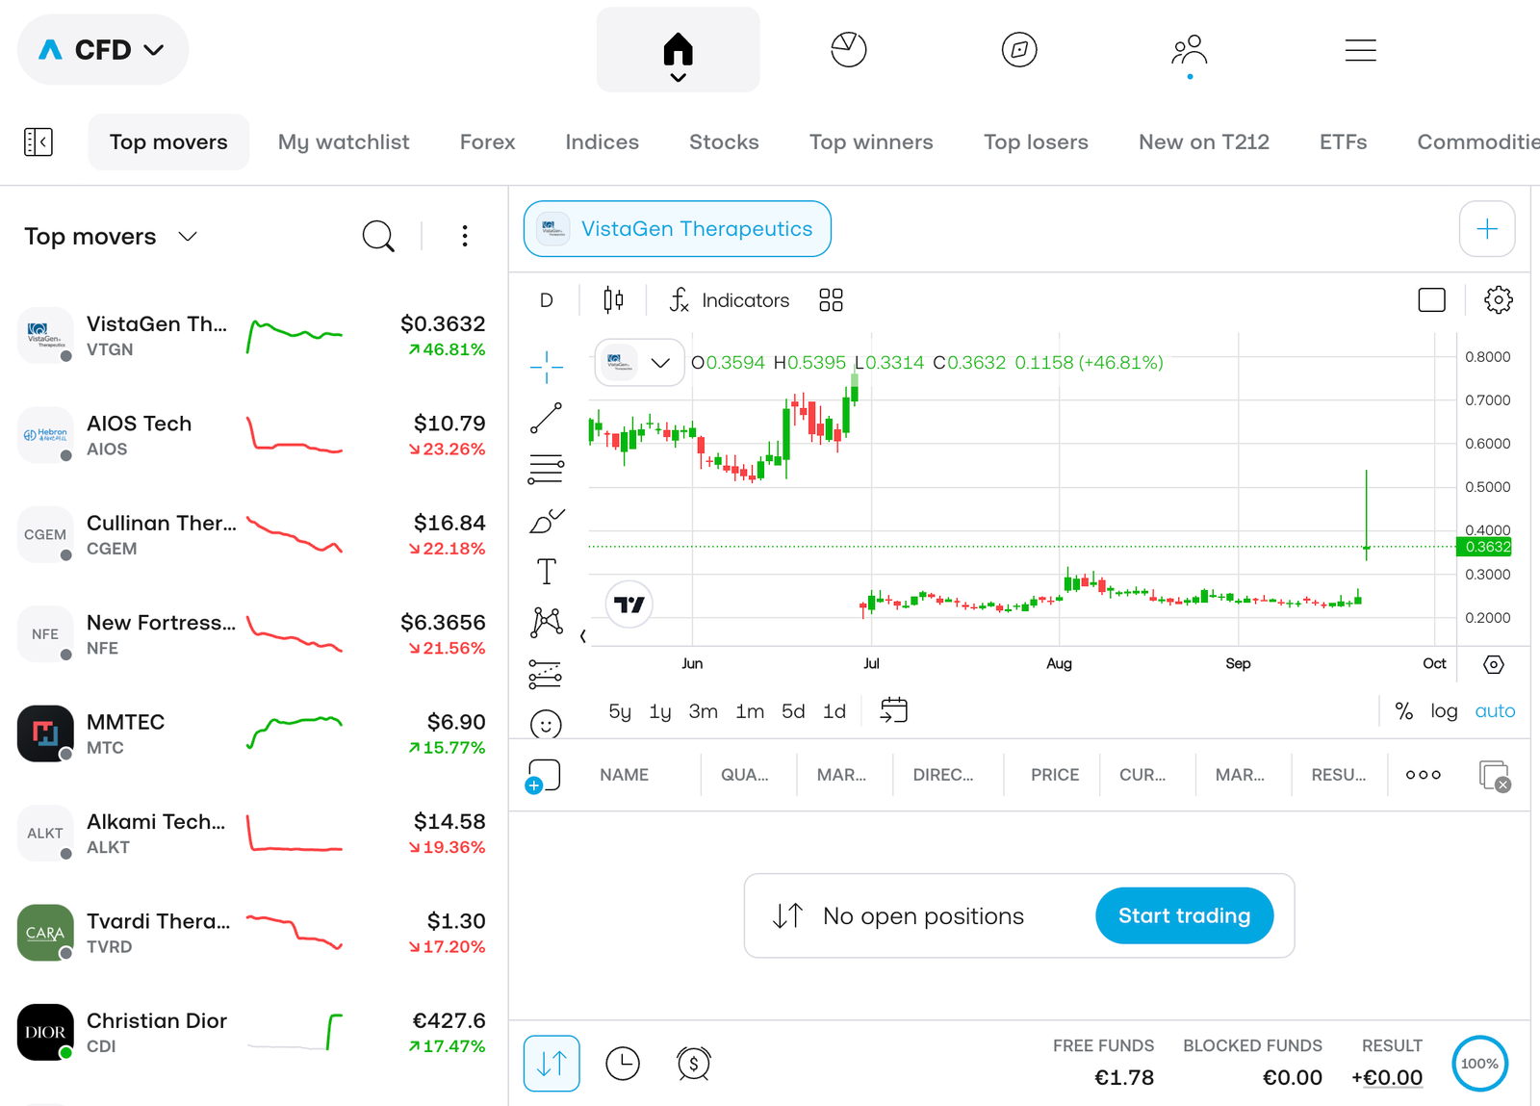Toggle the positions panel arrows button
The width and height of the screenshot is (1540, 1106).
552,1064
